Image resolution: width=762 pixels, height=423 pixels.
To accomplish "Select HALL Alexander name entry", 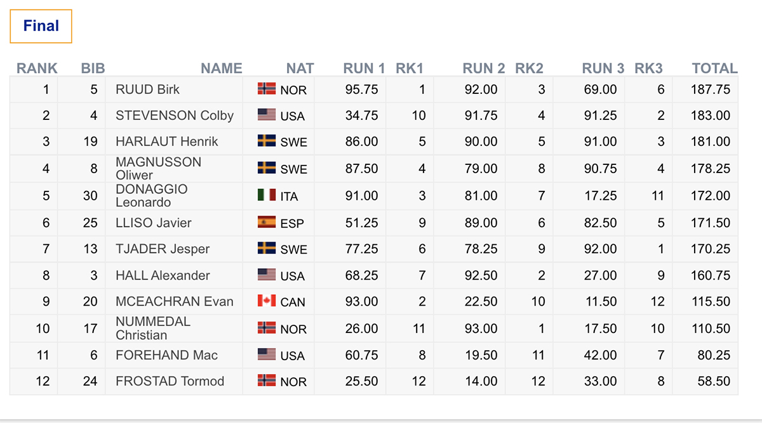I will tap(163, 275).
